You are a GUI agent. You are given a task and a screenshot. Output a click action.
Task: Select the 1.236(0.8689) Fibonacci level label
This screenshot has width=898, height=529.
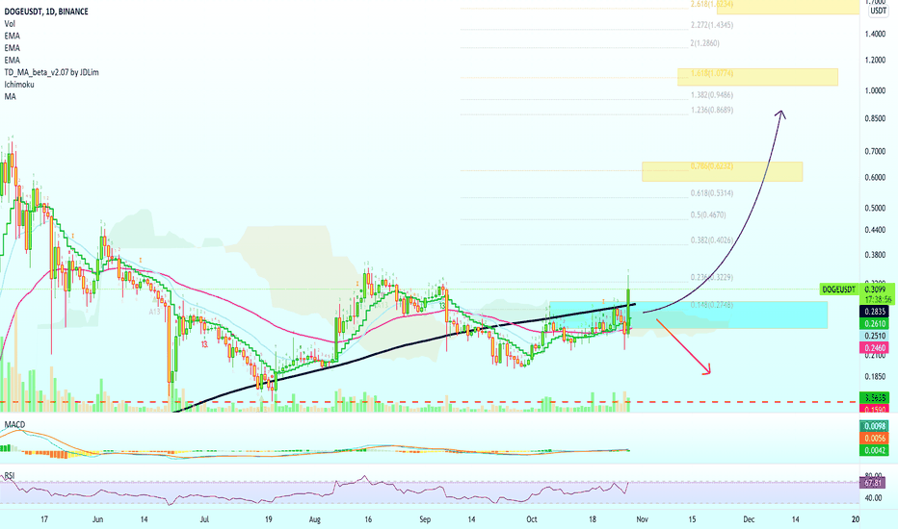[712, 110]
